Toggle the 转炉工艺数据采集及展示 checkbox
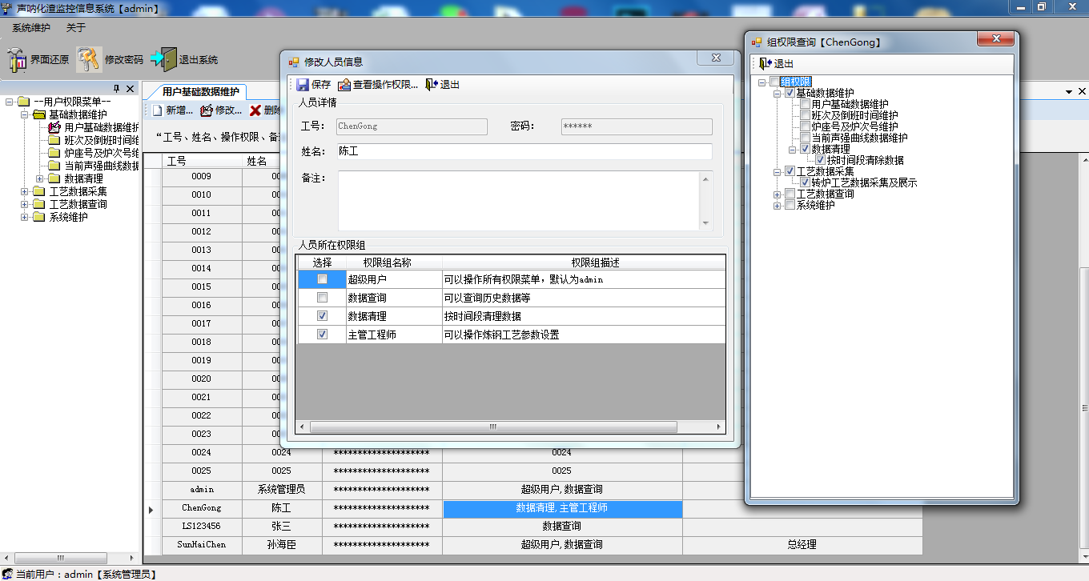Viewport: 1089px width, 581px height. click(806, 182)
